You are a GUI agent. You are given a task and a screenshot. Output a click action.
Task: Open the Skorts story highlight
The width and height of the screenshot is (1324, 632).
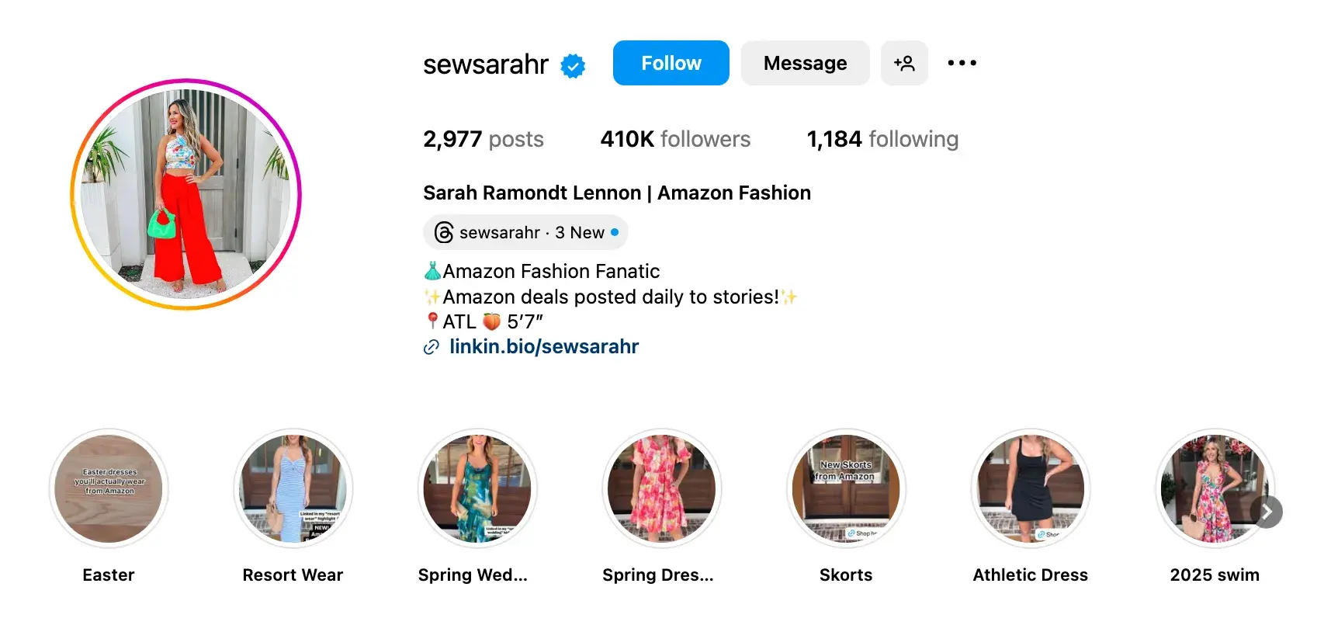(846, 488)
